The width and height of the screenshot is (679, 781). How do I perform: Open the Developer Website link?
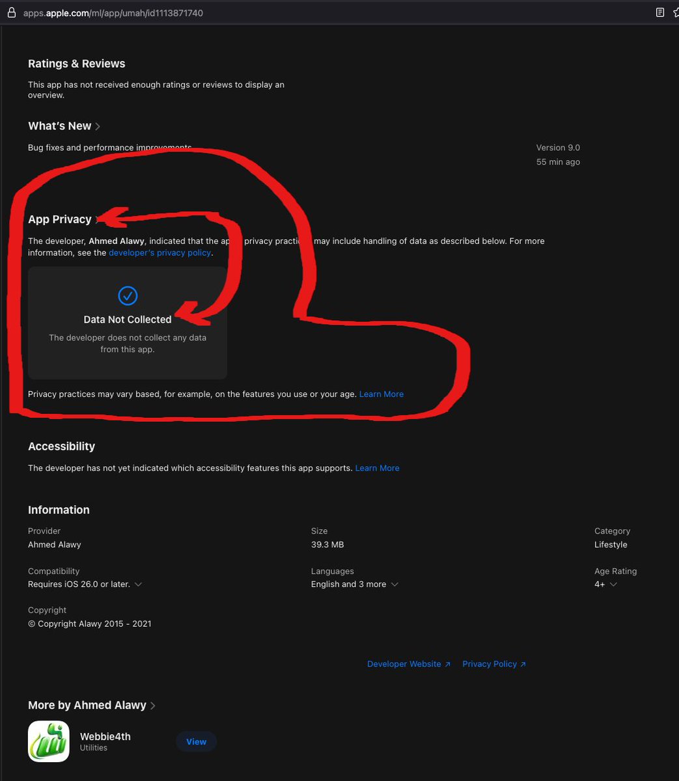click(409, 664)
